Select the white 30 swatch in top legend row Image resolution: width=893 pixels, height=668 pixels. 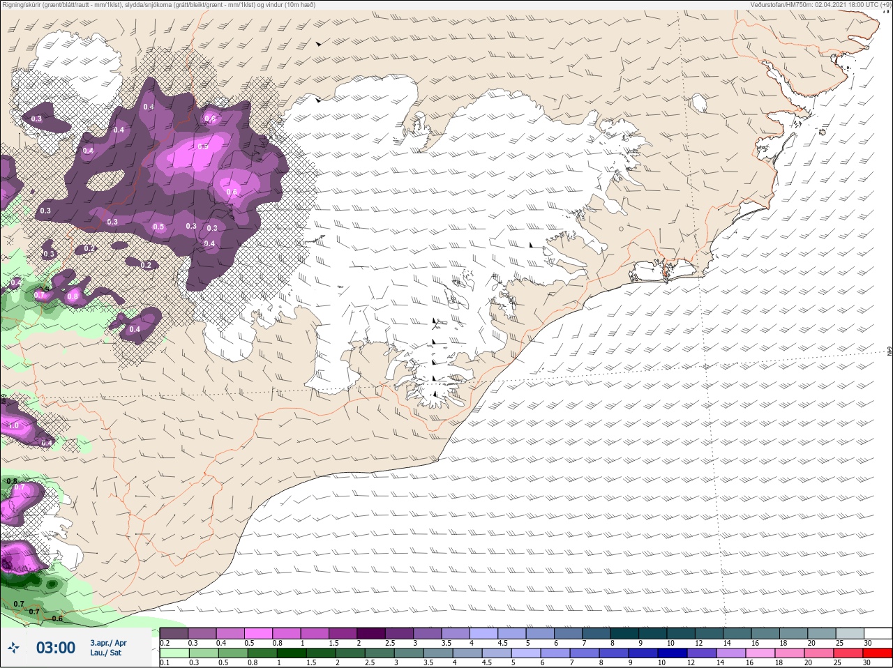[878, 633]
